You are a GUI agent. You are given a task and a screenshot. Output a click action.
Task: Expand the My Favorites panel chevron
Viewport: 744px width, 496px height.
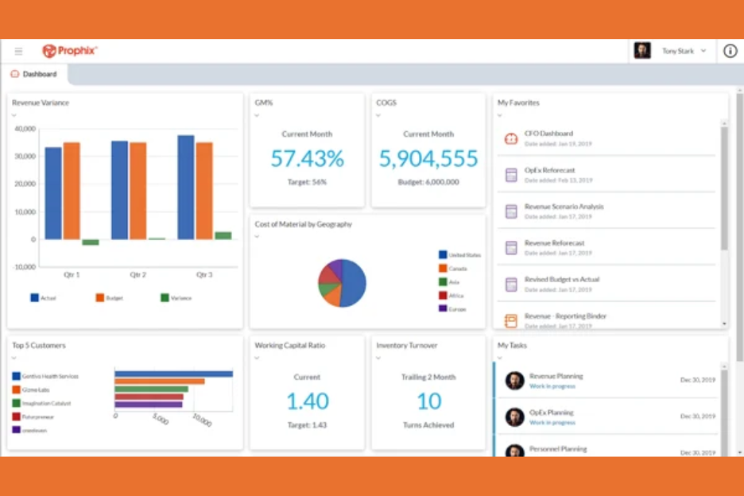click(x=500, y=114)
